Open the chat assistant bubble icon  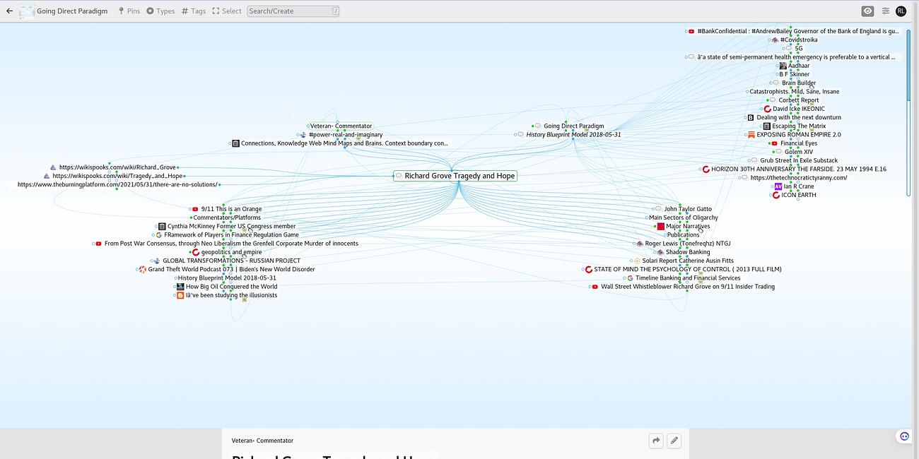(x=904, y=436)
